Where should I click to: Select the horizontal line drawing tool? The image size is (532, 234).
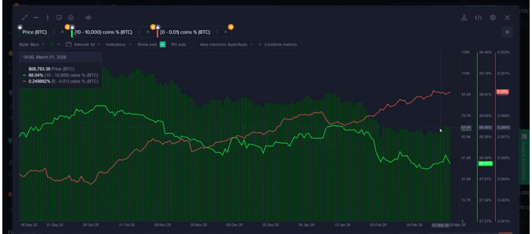click(36, 18)
